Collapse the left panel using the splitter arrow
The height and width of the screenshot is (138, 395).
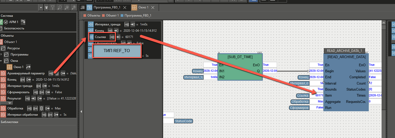coord(81,111)
